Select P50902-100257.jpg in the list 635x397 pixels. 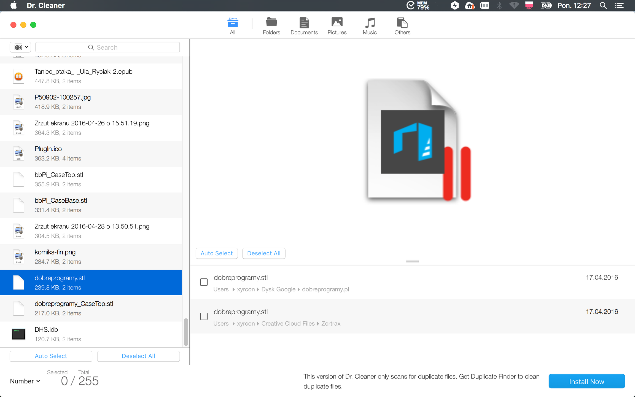click(91, 102)
